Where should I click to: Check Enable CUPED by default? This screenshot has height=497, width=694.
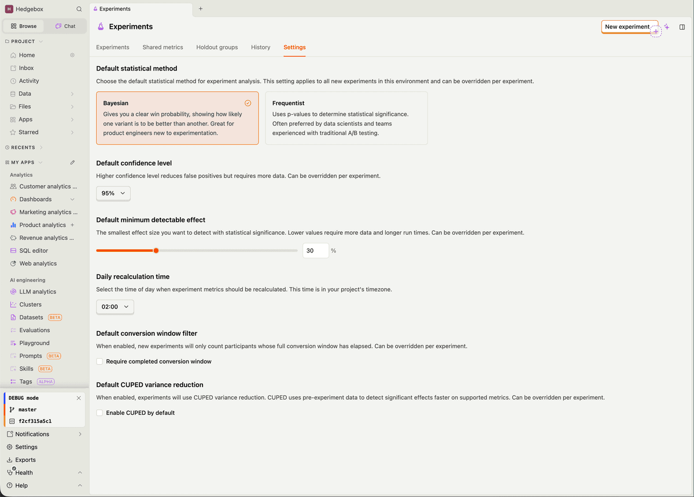pyautogui.click(x=99, y=413)
